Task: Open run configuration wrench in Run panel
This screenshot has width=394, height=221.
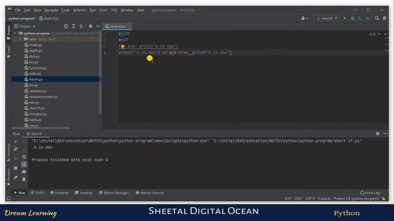Action: [15, 149]
